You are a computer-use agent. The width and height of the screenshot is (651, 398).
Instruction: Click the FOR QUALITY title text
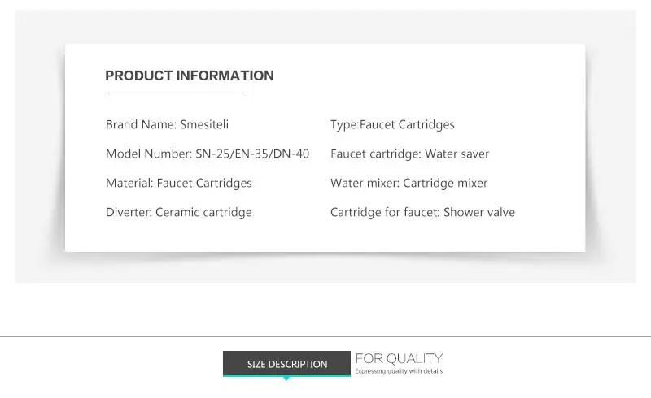click(399, 358)
